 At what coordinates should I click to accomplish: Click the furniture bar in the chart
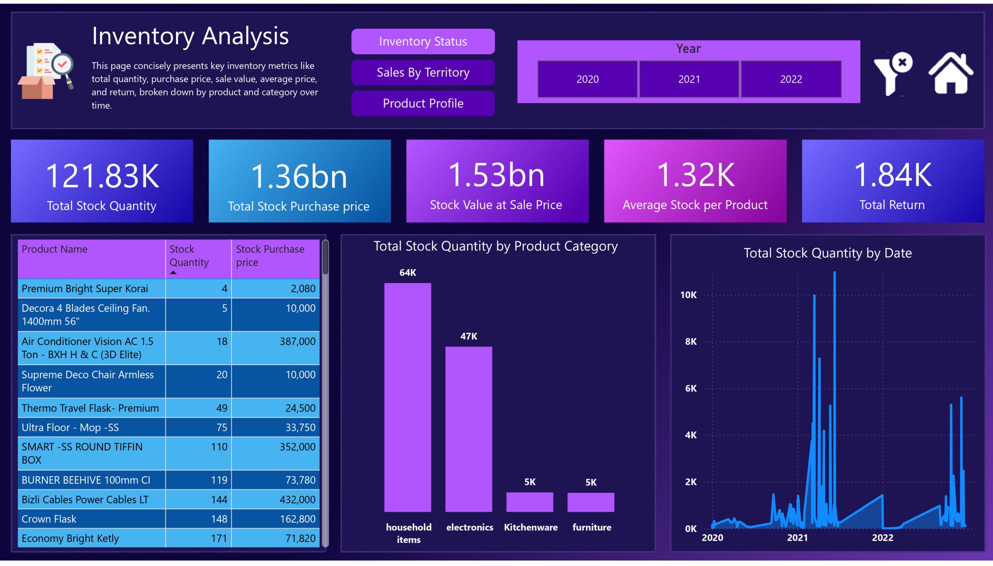pyautogui.click(x=591, y=502)
